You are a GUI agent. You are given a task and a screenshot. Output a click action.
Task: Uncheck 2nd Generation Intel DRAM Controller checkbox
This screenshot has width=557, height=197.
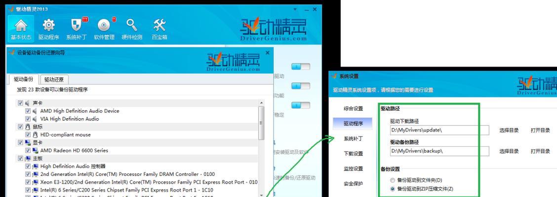click(28, 174)
